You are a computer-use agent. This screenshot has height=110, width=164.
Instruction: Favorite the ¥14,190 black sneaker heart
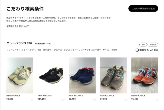(x=63, y=100)
